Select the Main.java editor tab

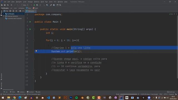(x=31, y=11)
